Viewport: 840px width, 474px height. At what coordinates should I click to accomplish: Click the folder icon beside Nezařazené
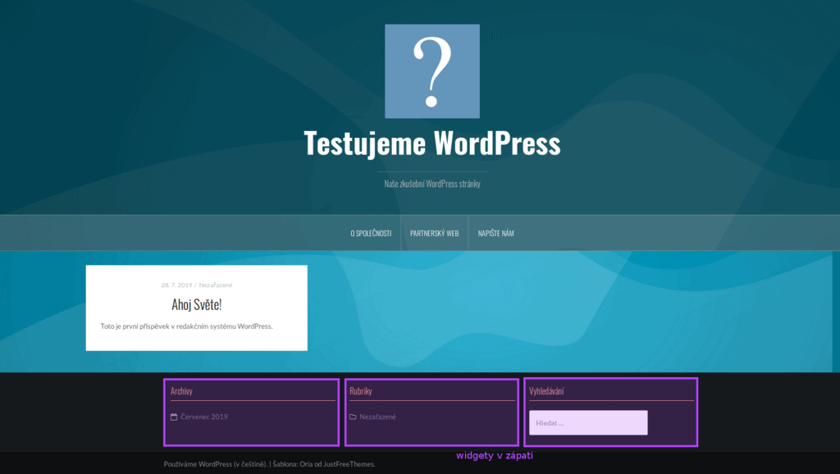tap(353, 417)
